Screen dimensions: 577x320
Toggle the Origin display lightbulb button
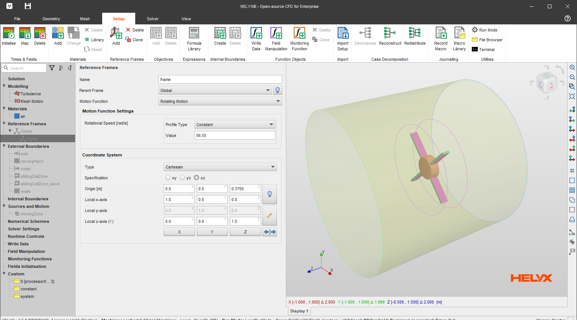[x=270, y=194]
